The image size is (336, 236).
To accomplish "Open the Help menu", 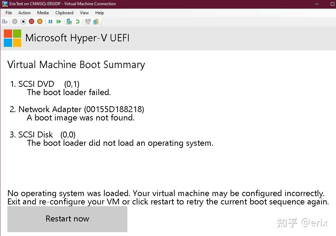I will [x=99, y=13].
